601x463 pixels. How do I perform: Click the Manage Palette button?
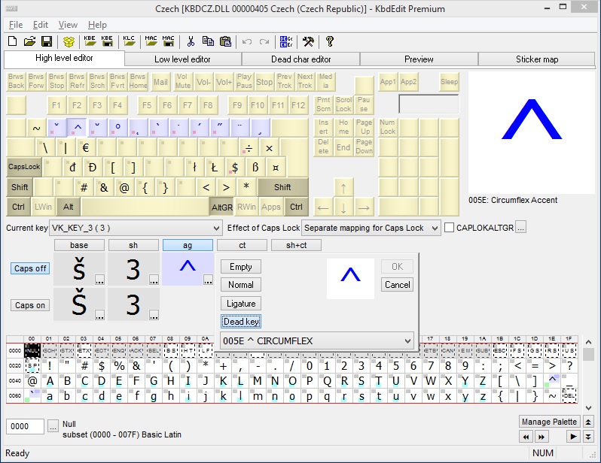tap(549, 422)
